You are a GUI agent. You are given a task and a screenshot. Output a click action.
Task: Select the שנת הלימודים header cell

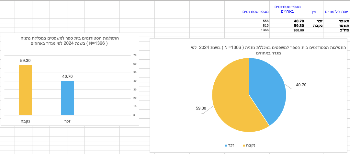tap(337, 7)
